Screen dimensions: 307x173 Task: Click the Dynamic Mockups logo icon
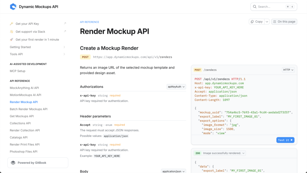tap(13, 7)
